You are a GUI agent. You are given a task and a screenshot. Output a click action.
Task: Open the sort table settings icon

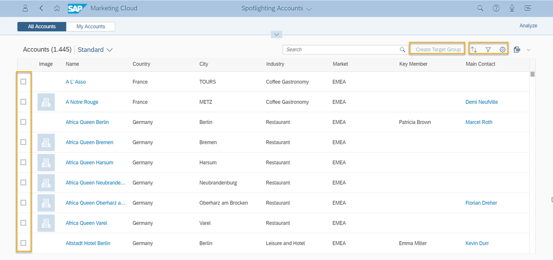point(474,50)
